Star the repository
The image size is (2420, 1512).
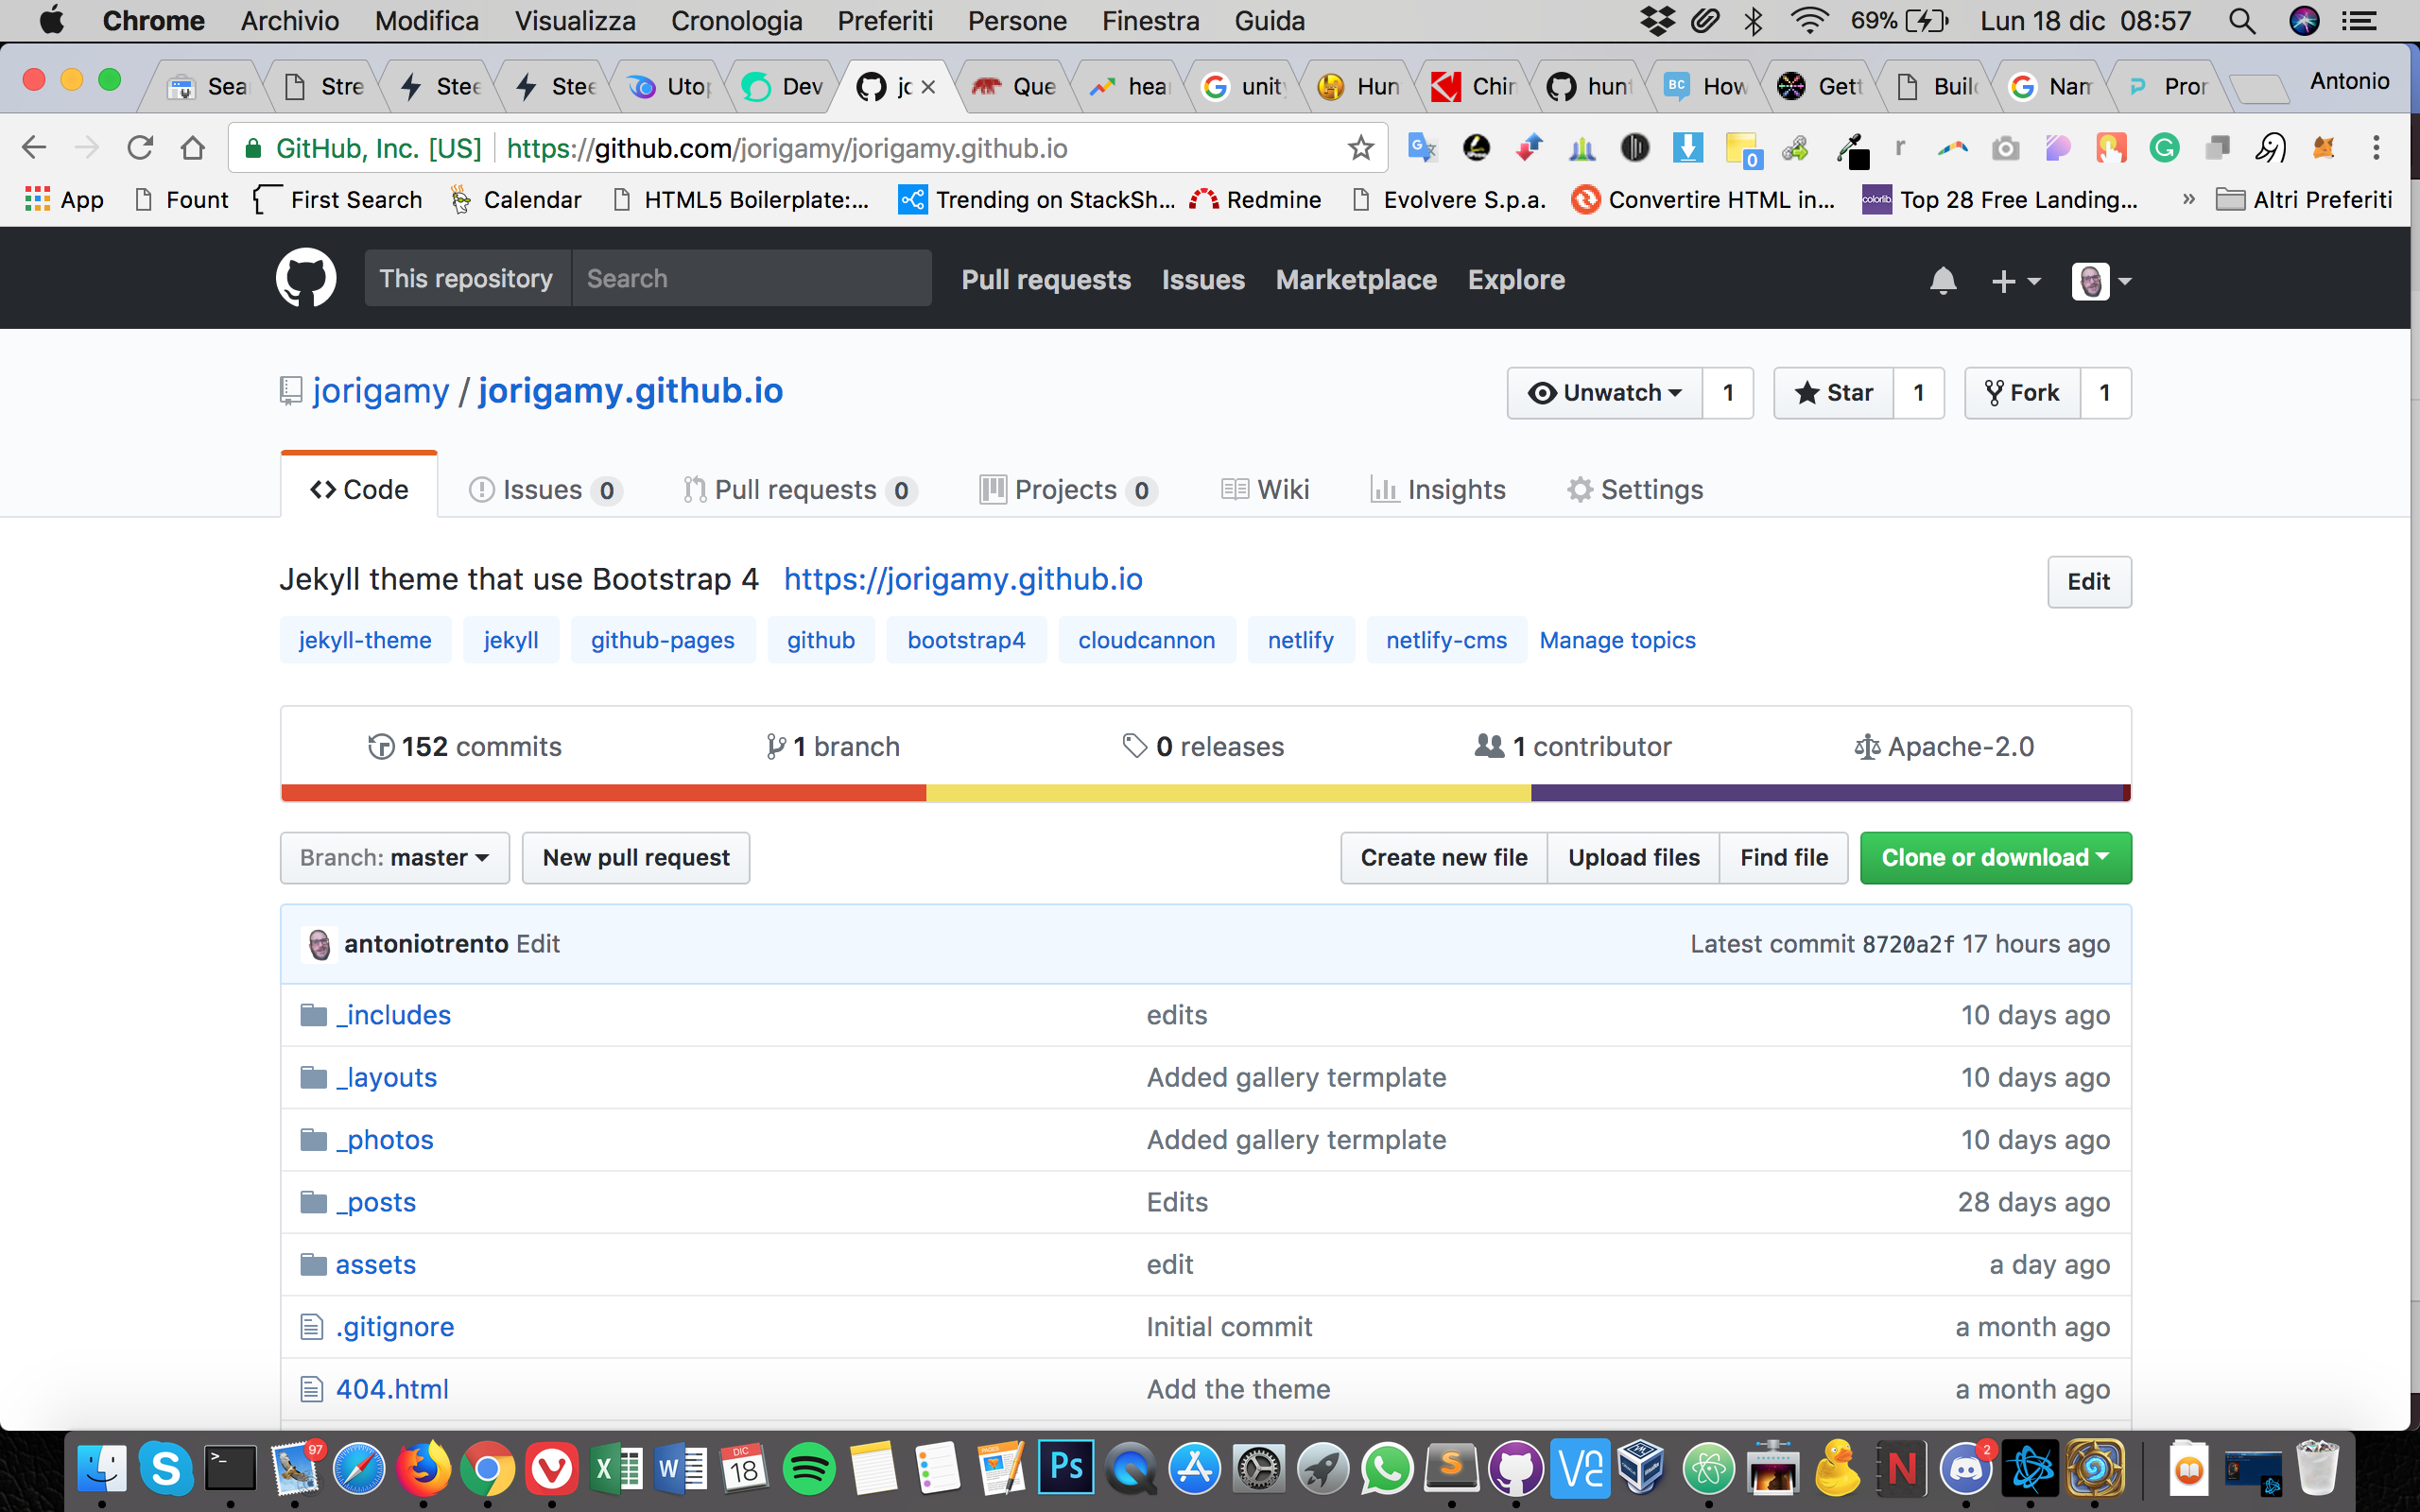[1834, 393]
